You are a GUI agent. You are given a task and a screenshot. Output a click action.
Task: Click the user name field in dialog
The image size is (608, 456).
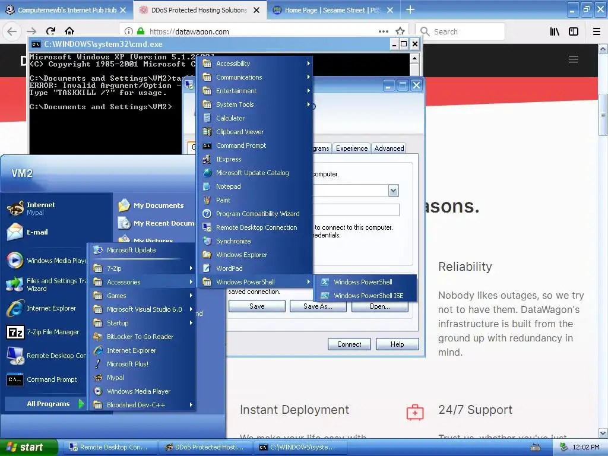pyautogui.click(x=356, y=210)
